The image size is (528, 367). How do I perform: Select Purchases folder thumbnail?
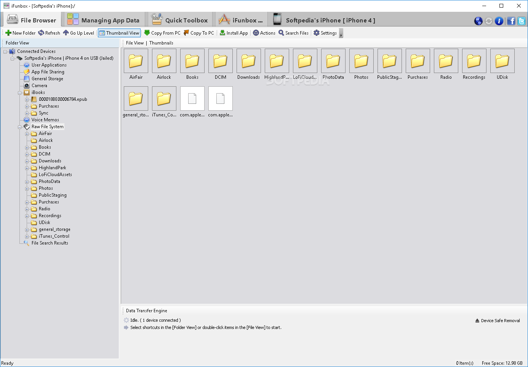click(x=418, y=61)
